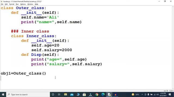Click the vertical scrollbar of the editor

(173, 47)
